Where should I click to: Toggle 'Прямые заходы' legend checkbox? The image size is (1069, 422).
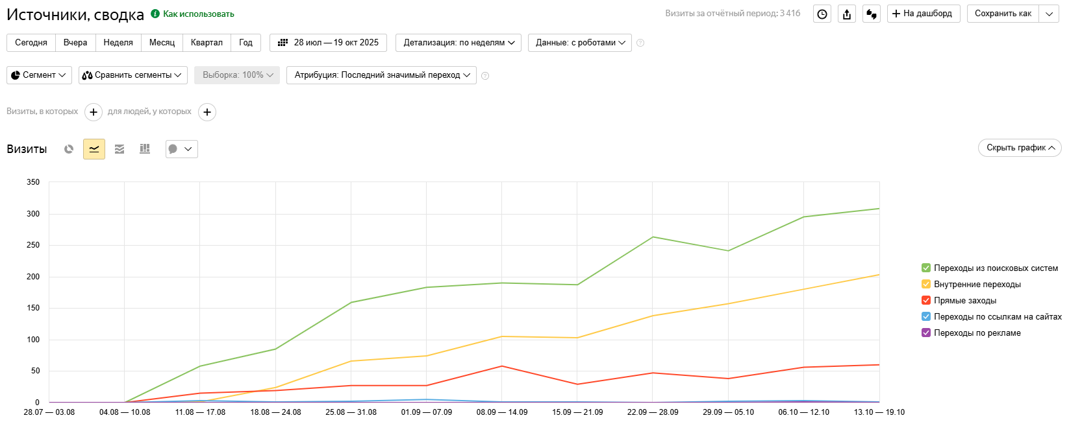pos(926,300)
